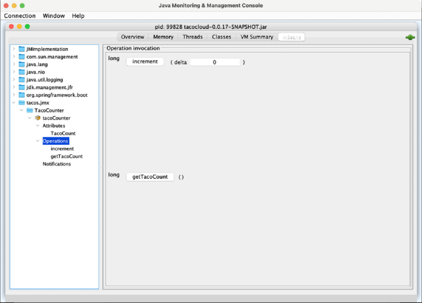422x303 pixels.
Task: Select the java.nio domain label
Action: pos(36,72)
